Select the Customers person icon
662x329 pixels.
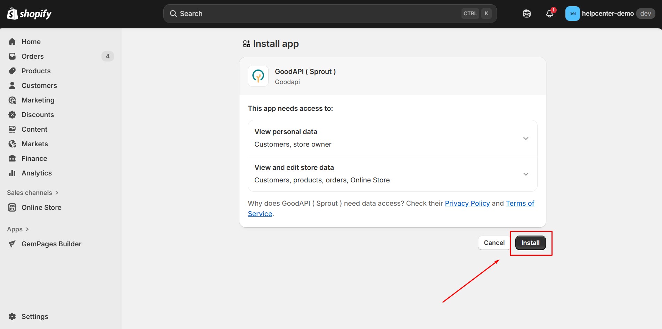point(13,85)
